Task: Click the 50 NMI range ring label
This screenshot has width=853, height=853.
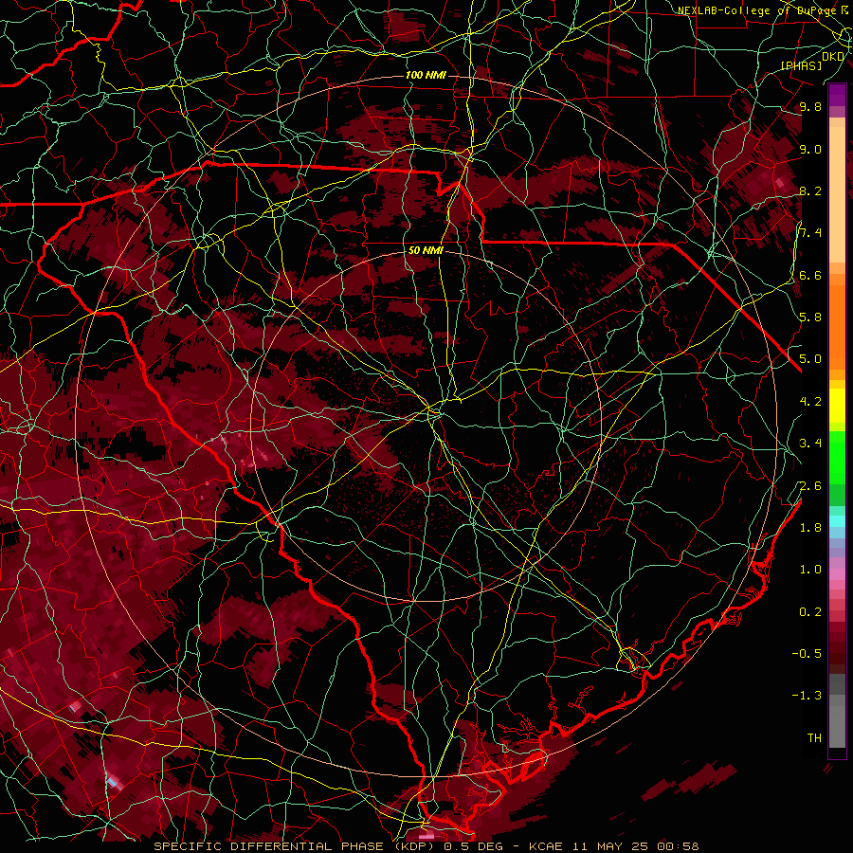Action: point(426,250)
